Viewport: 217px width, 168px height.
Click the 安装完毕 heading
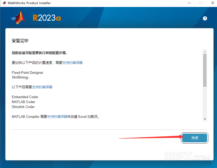[x=20, y=41]
